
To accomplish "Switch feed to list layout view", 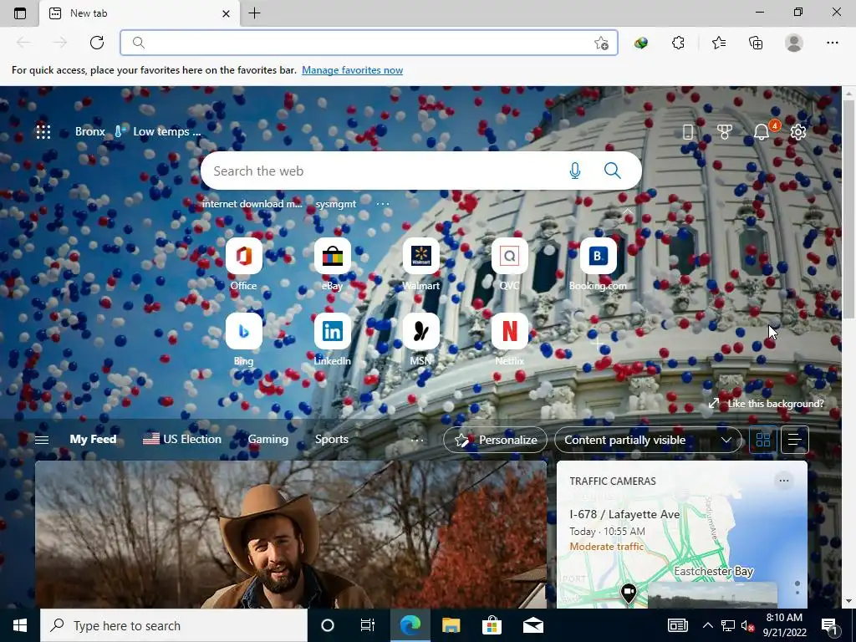I will pos(795,440).
